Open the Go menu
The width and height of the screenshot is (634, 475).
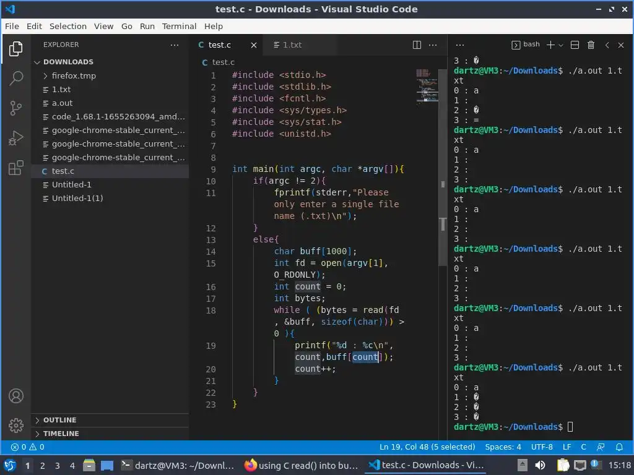[x=126, y=26]
